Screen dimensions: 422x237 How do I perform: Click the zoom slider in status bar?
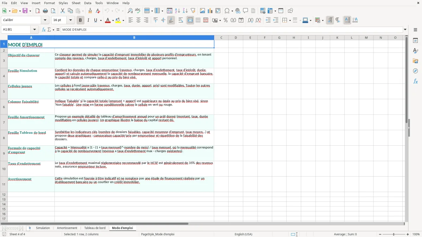tap(394, 234)
